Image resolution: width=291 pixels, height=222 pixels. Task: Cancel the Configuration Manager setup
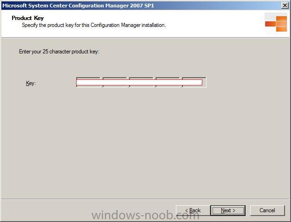coord(267,210)
